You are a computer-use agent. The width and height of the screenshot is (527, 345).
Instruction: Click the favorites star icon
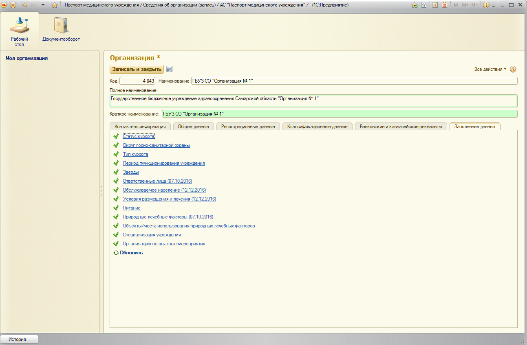click(x=54, y=5)
